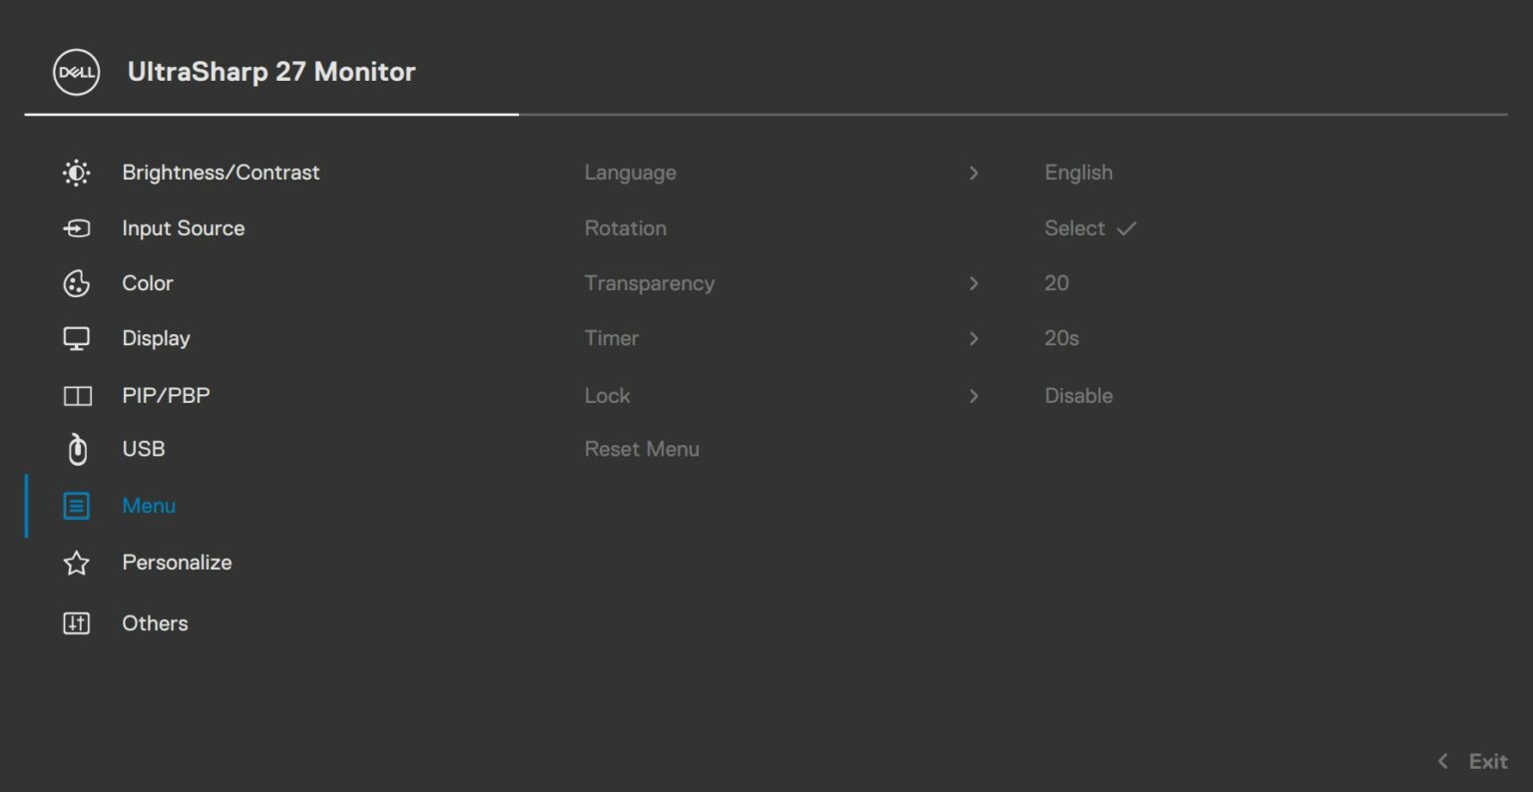Screen dimensions: 1533x792
Task: Click the Exit button
Action: point(1472,761)
